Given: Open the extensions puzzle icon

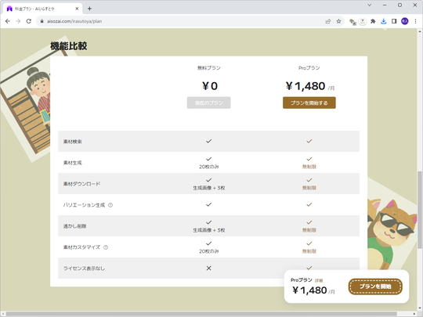Looking at the screenshot, I should [373, 21].
